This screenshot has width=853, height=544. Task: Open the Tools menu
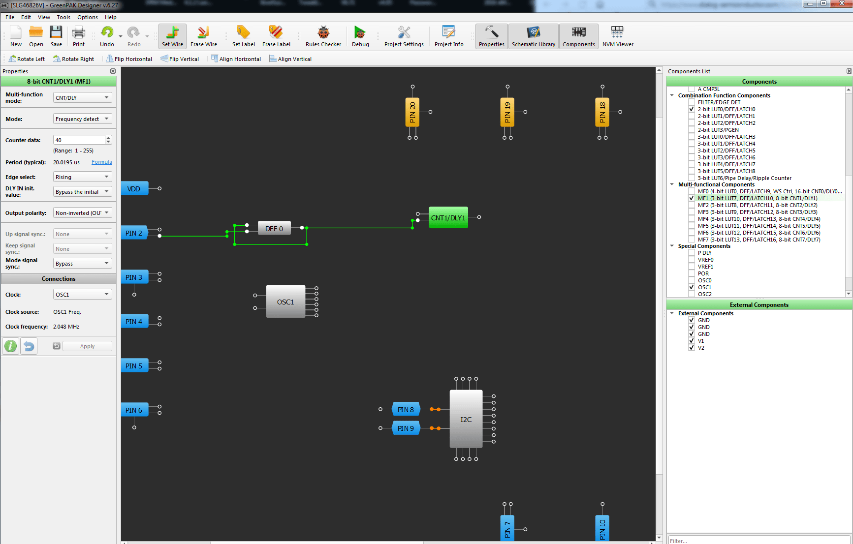(x=63, y=17)
